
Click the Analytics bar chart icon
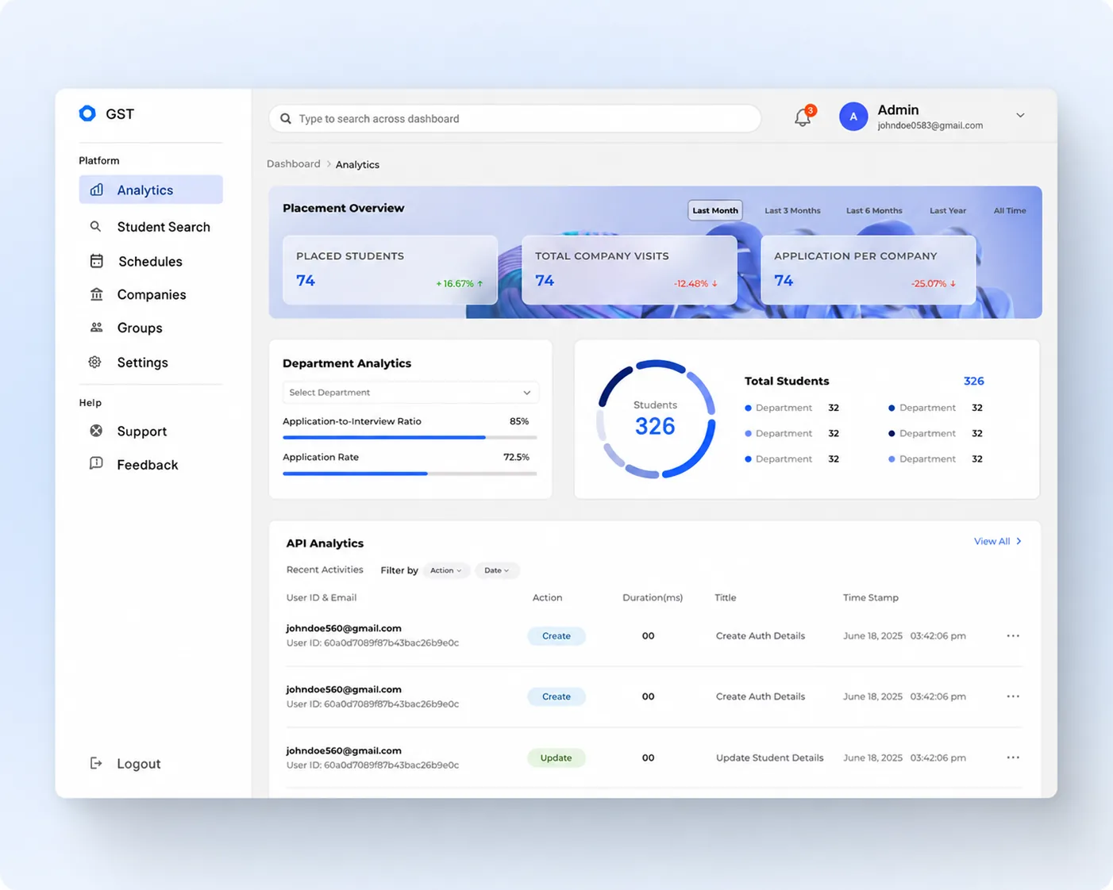(x=97, y=190)
